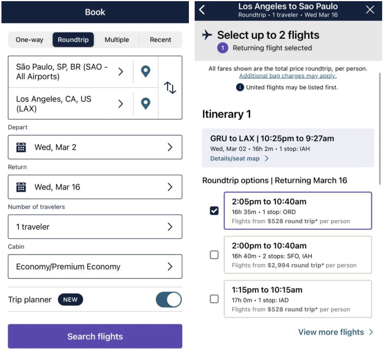Viewport: 383px width, 350px height.
Task: Check the 2:00pm to 10:40am flight checkbox
Action: coord(214,255)
